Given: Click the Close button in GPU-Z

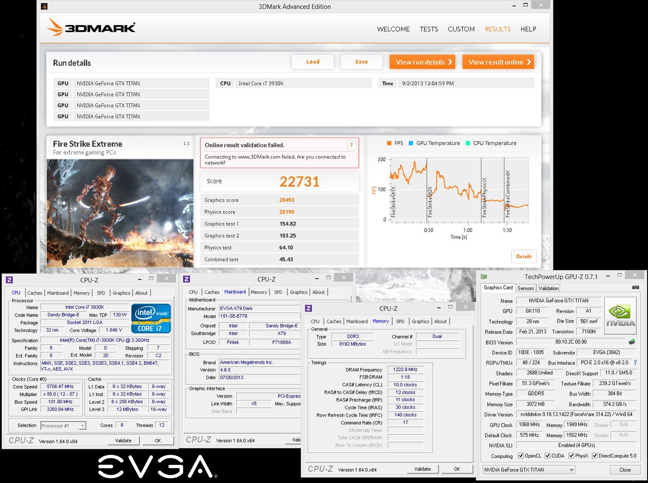Looking at the screenshot, I should click(625, 470).
